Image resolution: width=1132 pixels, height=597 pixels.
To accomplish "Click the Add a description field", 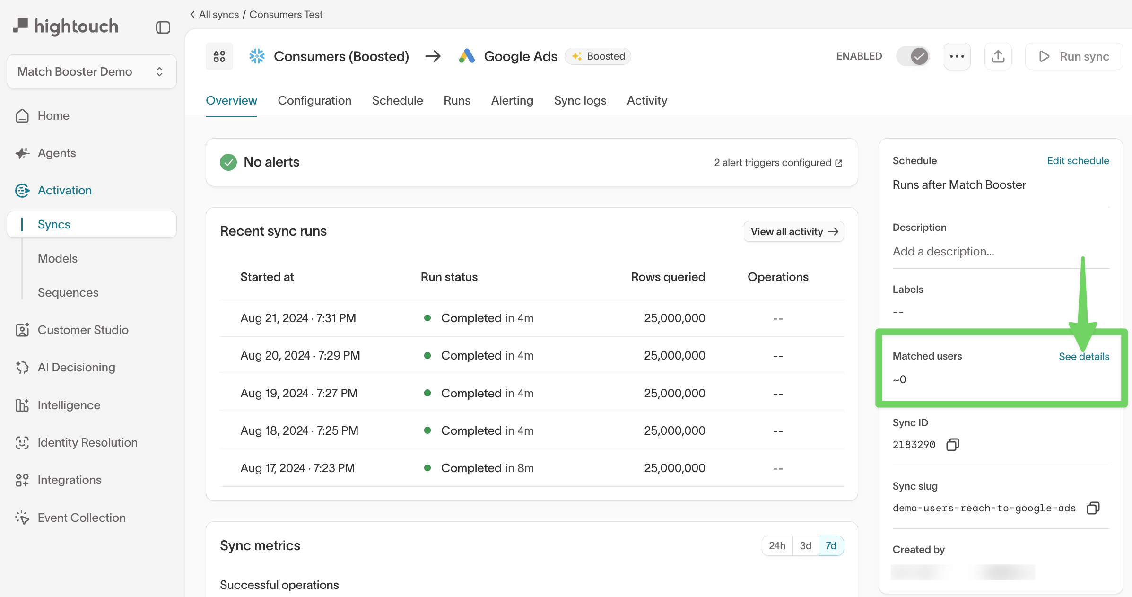I will (x=943, y=251).
